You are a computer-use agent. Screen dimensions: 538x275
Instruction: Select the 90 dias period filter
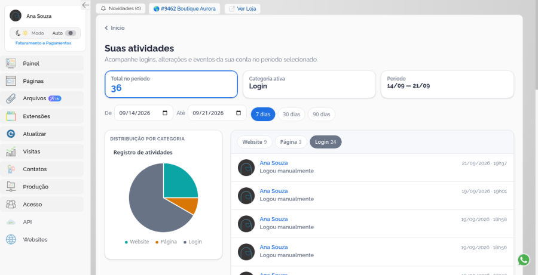click(x=322, y=114)
